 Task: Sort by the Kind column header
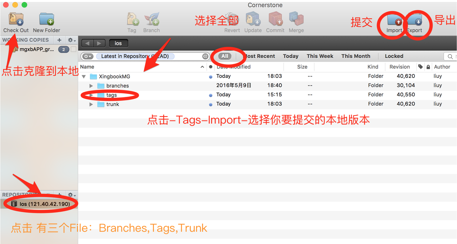(373, 67)
